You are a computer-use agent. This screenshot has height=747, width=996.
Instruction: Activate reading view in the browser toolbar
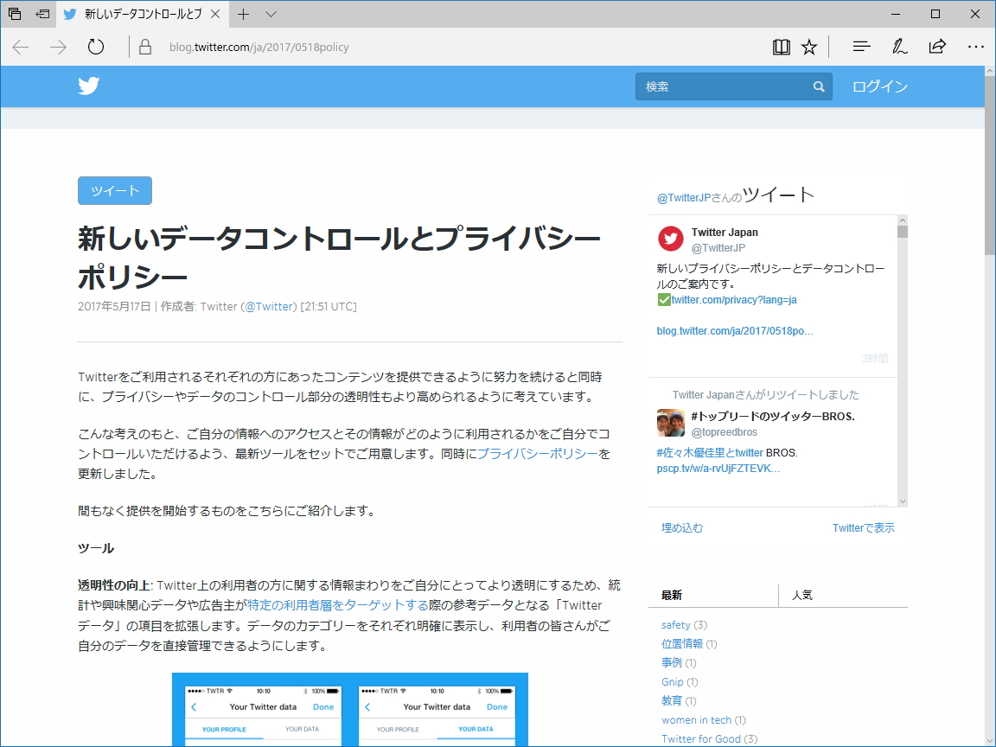pyautogui.click(x=781, y=47)
